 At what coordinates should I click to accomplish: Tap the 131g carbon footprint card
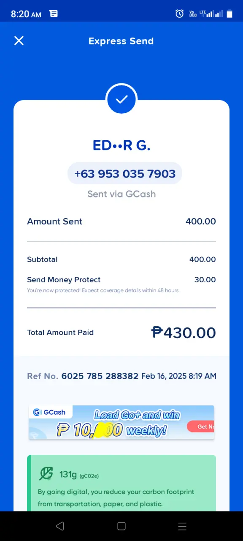[x=121, y=483]
